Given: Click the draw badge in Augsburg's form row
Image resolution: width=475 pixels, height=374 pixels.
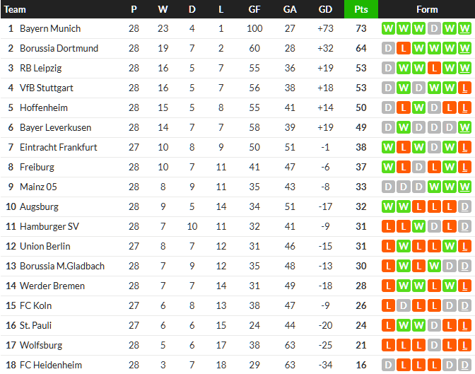Looking at the screenshot, I should pyautogui.click(x=465, y=207).
